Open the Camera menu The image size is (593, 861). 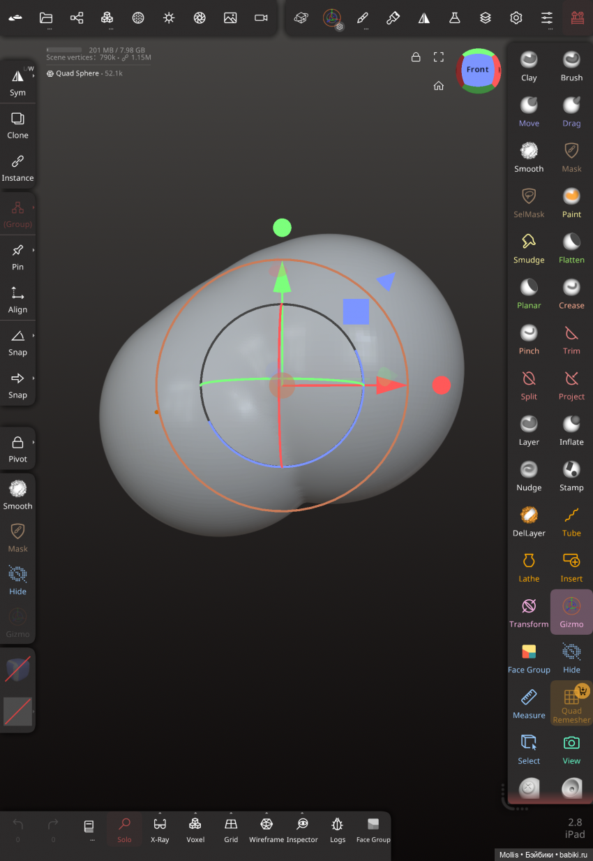coord(261,18)
